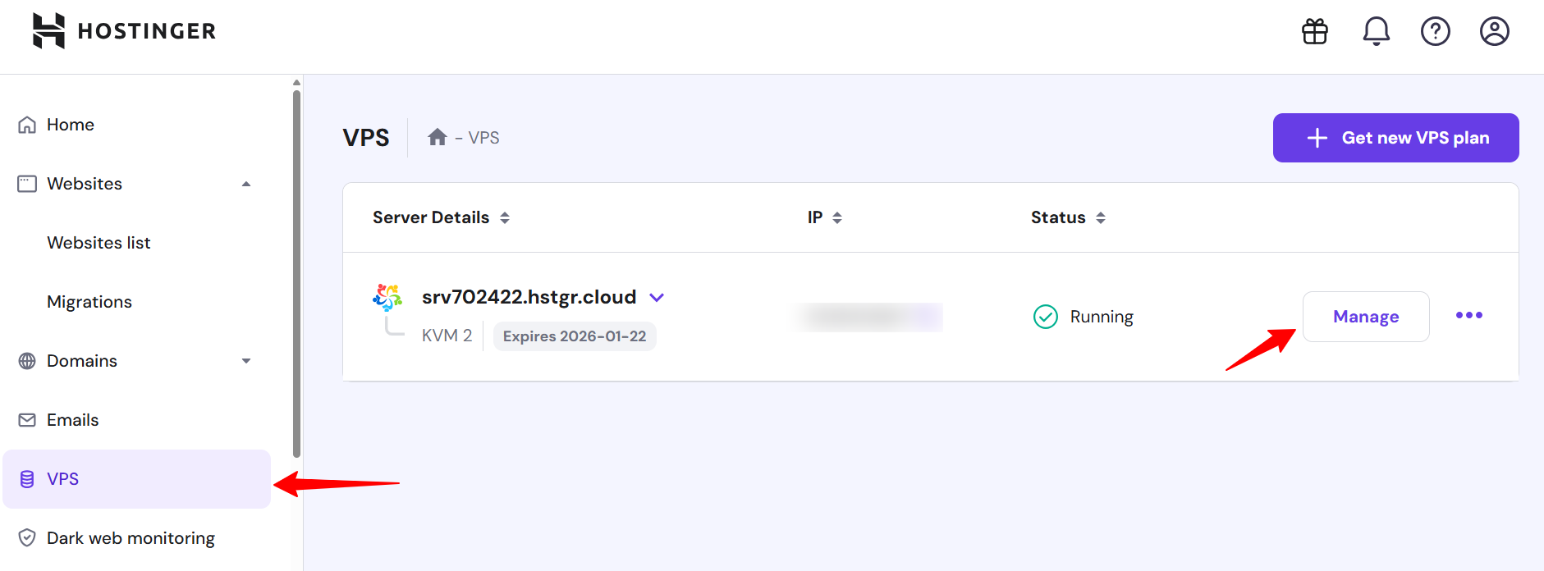Open the VPS sidebar item
The image size is (1544, 571).
point(63,478)
